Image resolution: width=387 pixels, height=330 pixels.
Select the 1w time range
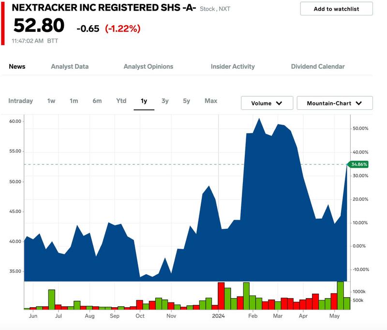pos(51,101)
